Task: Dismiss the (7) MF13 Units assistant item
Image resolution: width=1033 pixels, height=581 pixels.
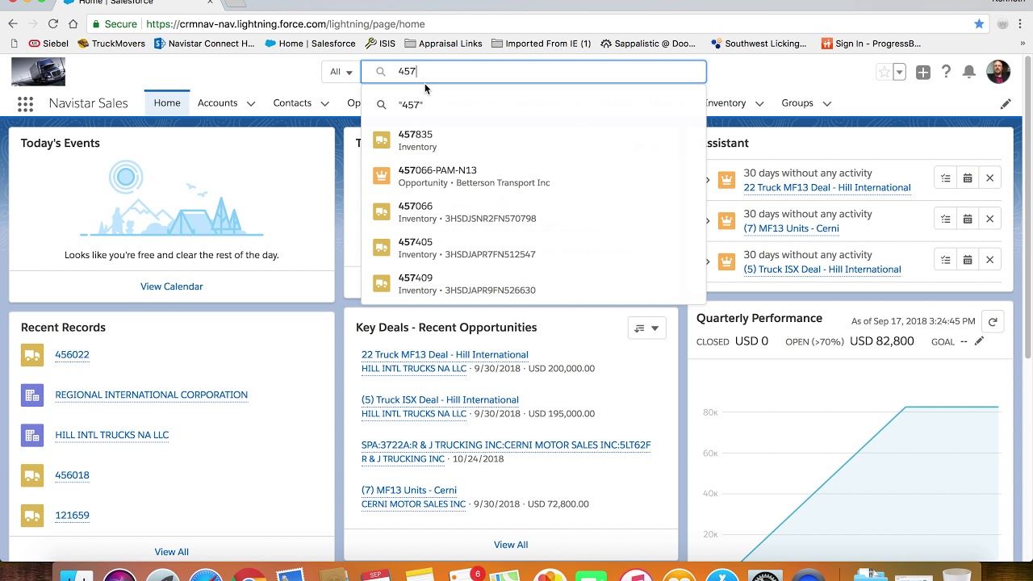Action: 989,219
